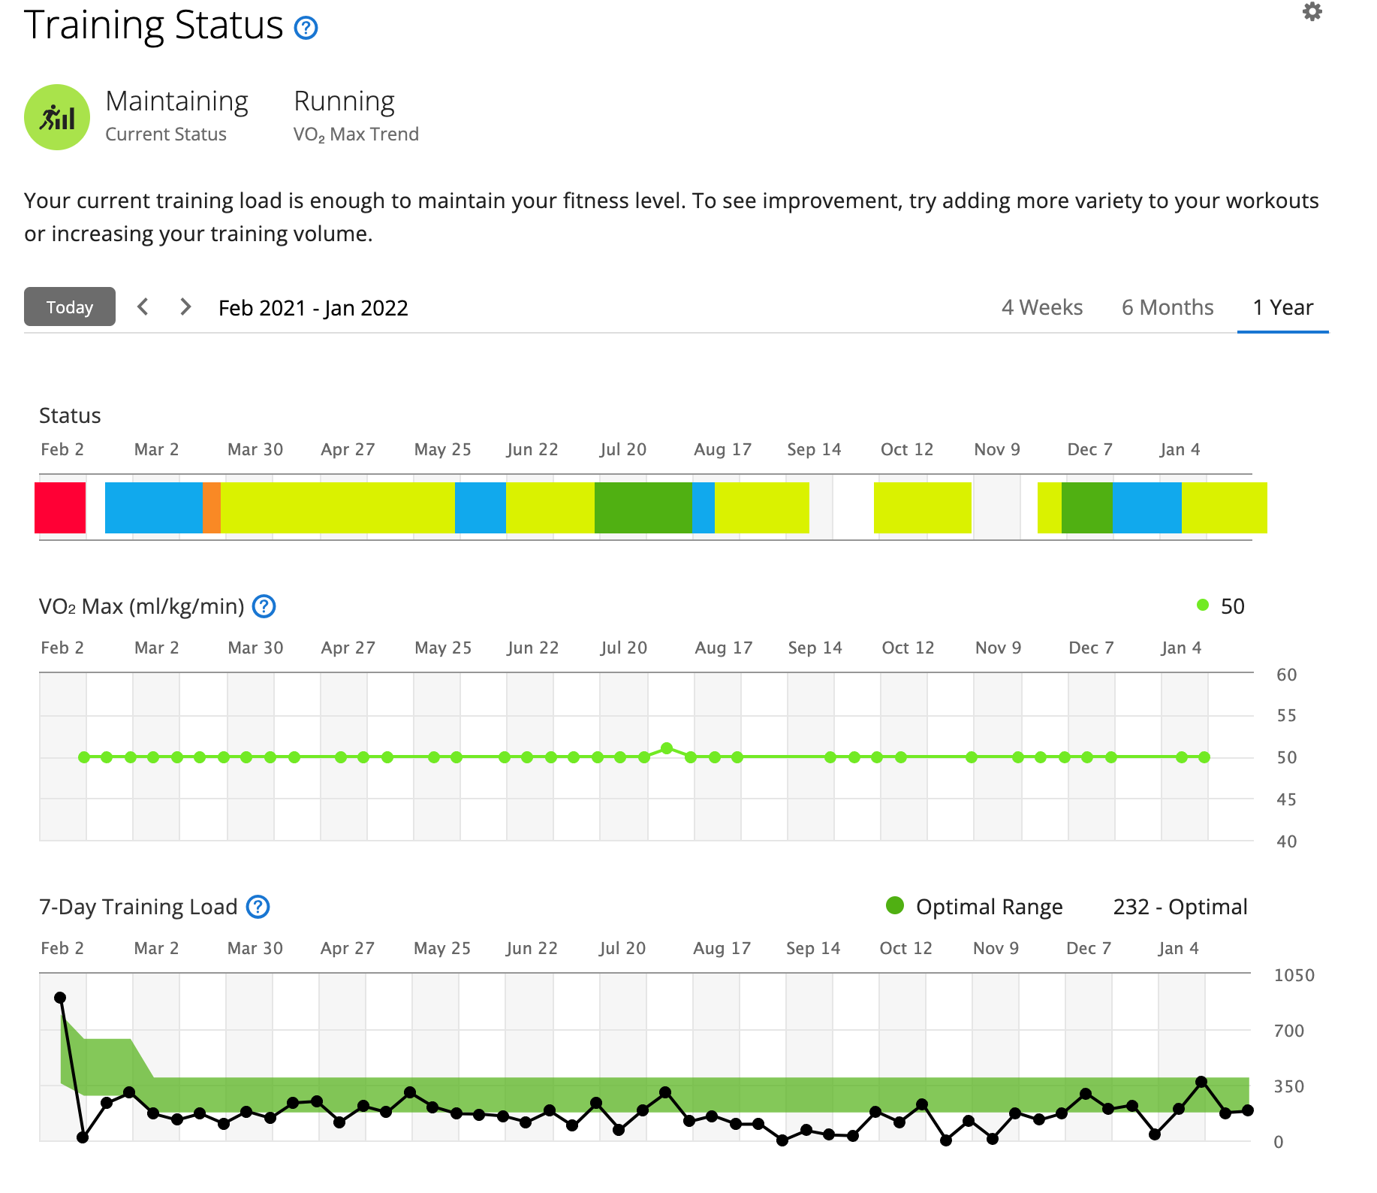Click the peak VO2 Max data point
The image size is (1377, 1193).
tap(667, 748)
